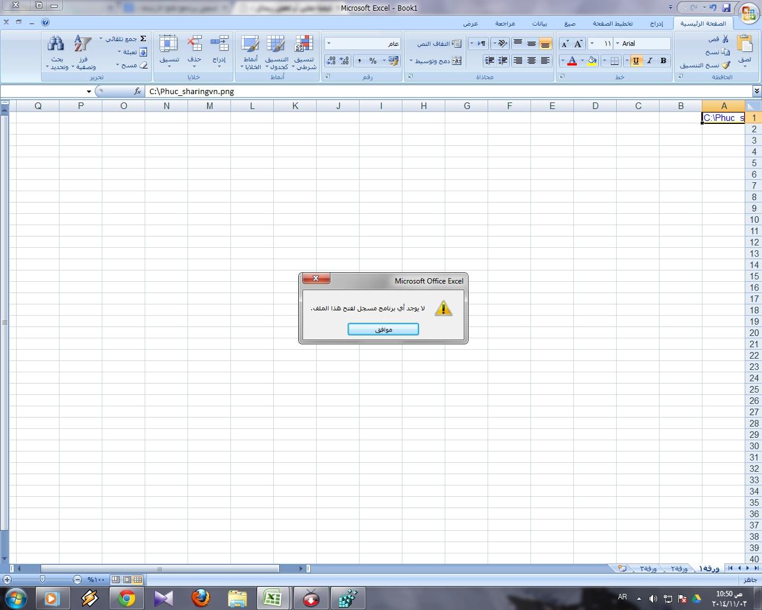Screen dimensions: 762x610
Task: Click the red Font Color A swatch
Action: tap(571, 61)
